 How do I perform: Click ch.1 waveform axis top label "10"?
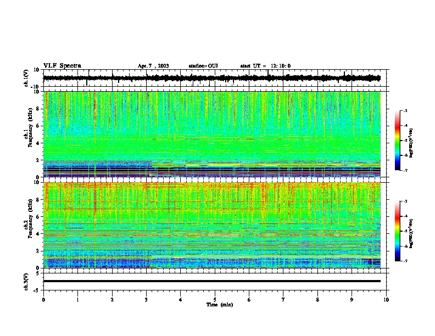pos(37,70)
